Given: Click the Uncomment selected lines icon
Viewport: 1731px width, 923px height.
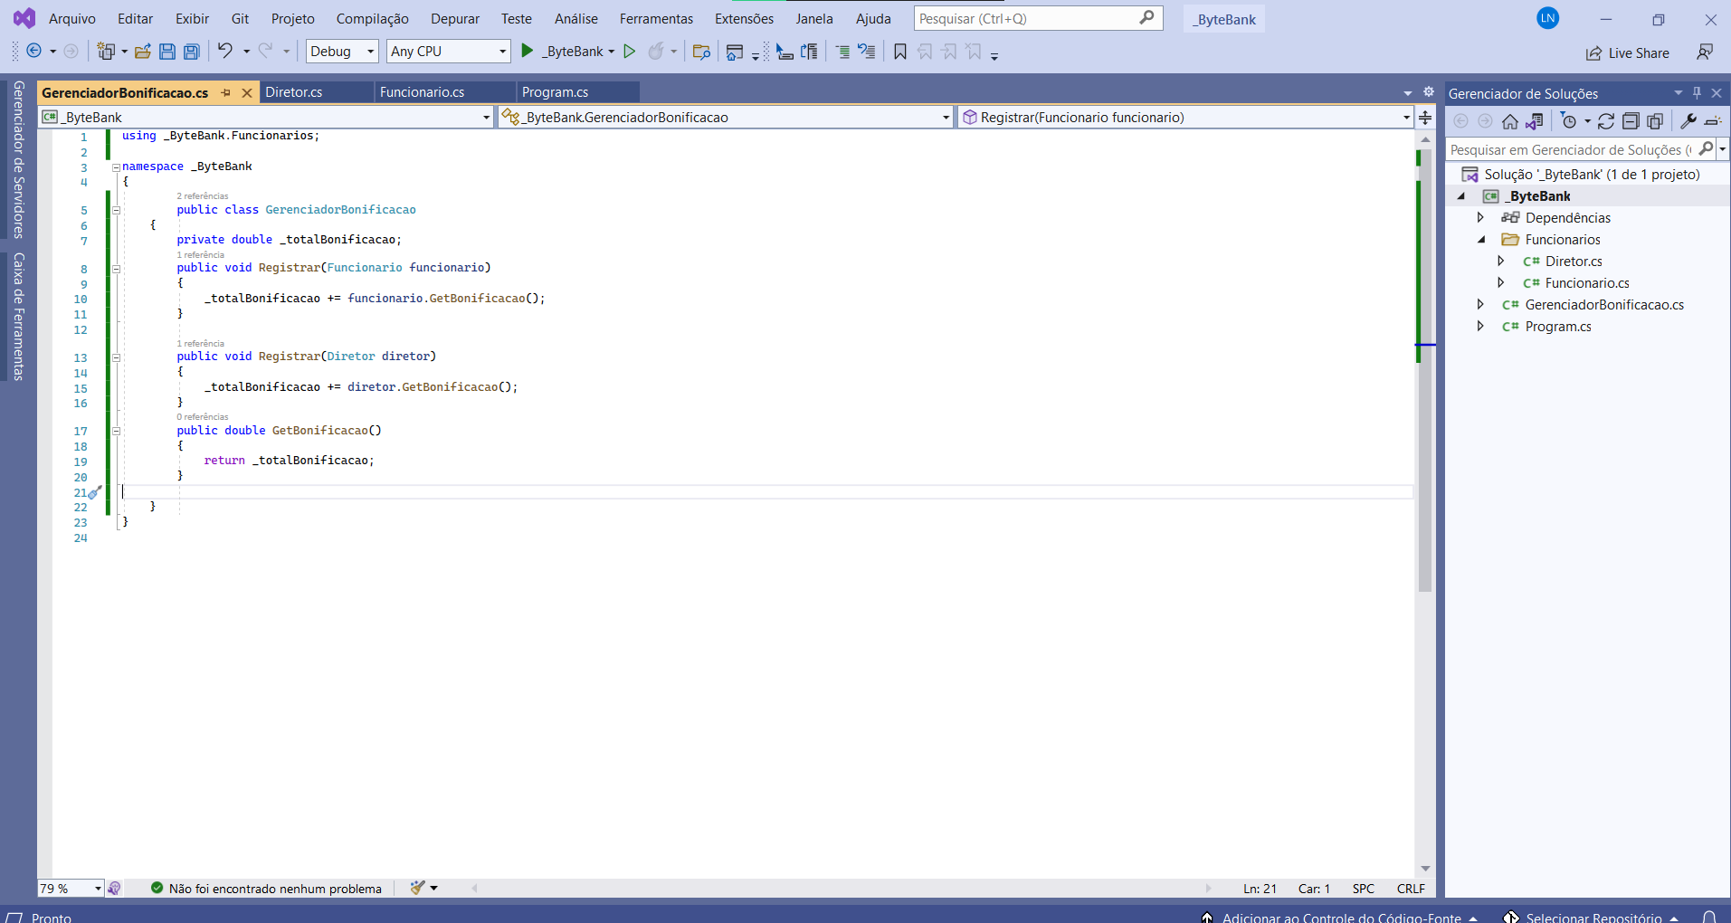Looking at the screenshot, I should pos(867,52).
